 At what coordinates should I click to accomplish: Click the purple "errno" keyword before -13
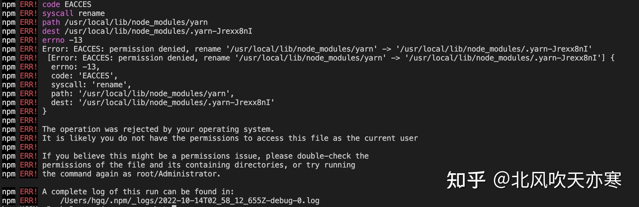tap(53, 40)
